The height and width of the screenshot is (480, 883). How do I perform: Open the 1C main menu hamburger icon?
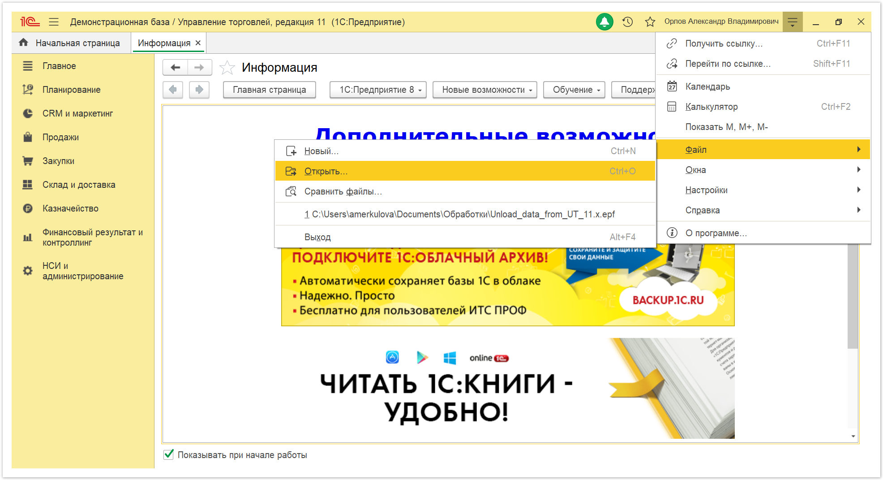point(54,22)
